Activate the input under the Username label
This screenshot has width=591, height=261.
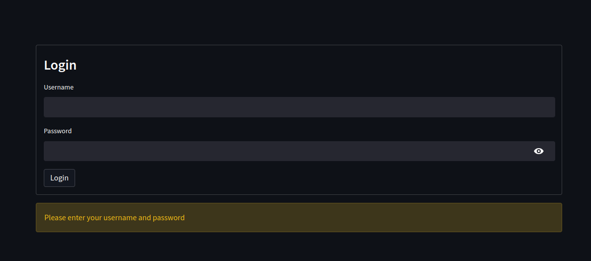(x=298, y=107)
